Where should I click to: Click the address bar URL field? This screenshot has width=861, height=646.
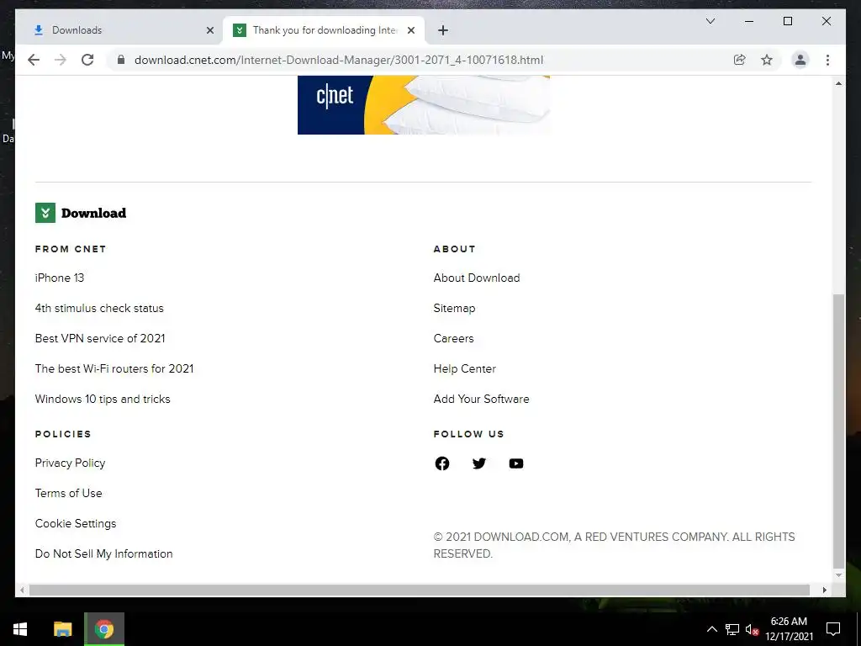coord(339,60)
